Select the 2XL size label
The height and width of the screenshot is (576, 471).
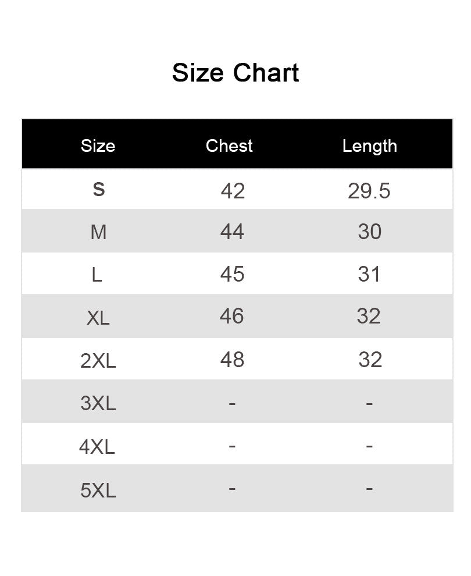[98, 361]
